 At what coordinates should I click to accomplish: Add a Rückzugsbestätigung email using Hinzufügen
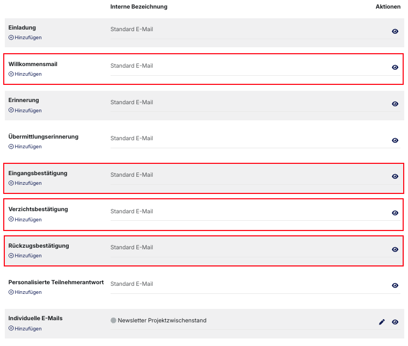point(25,256)
